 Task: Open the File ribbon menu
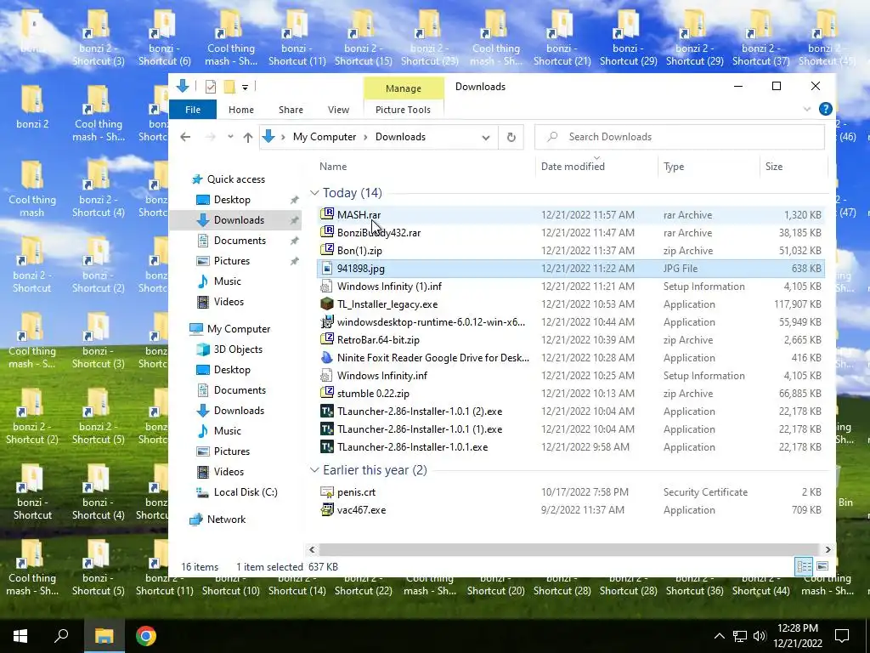click(193, 110)
